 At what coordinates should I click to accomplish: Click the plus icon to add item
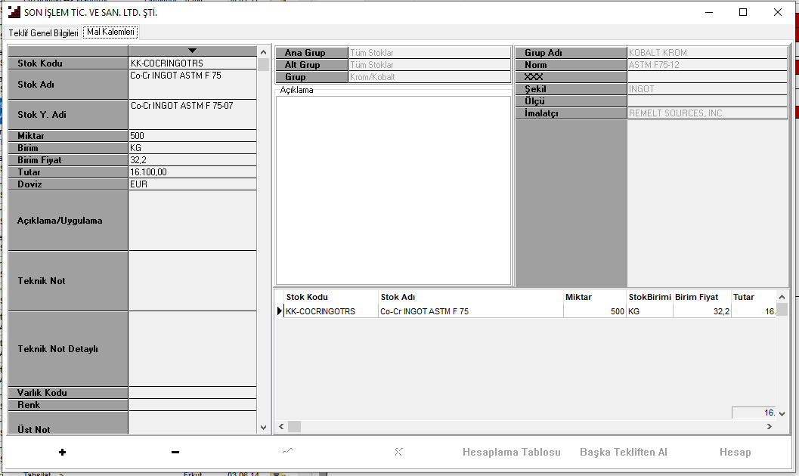tap(62, 452)
